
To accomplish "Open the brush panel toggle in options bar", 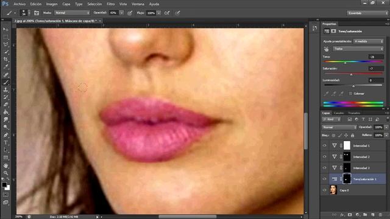I will 37,13.
